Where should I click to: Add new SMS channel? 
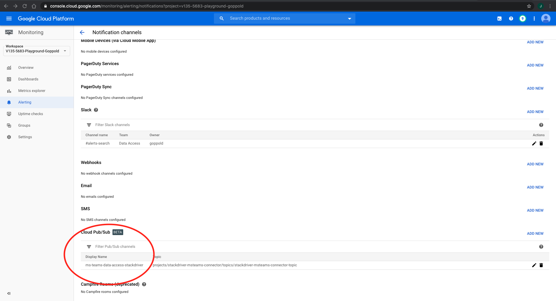[x=535, y=210]
